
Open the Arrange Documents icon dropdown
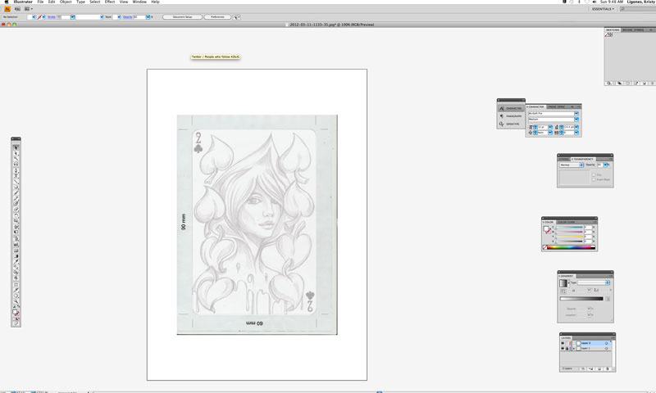pyautogui.click(x=29, y=9)
